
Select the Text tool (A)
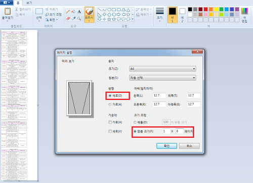point(79,12)
